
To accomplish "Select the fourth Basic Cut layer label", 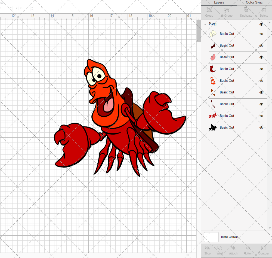I will pyautogui.click(x=227, y=69).
